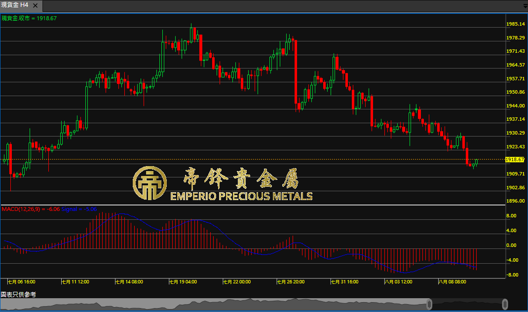Click the 七月 11 12:00 time label
The width and height of the screenshot is (528, 312).
pyautogui.click(x=75, y=282)
